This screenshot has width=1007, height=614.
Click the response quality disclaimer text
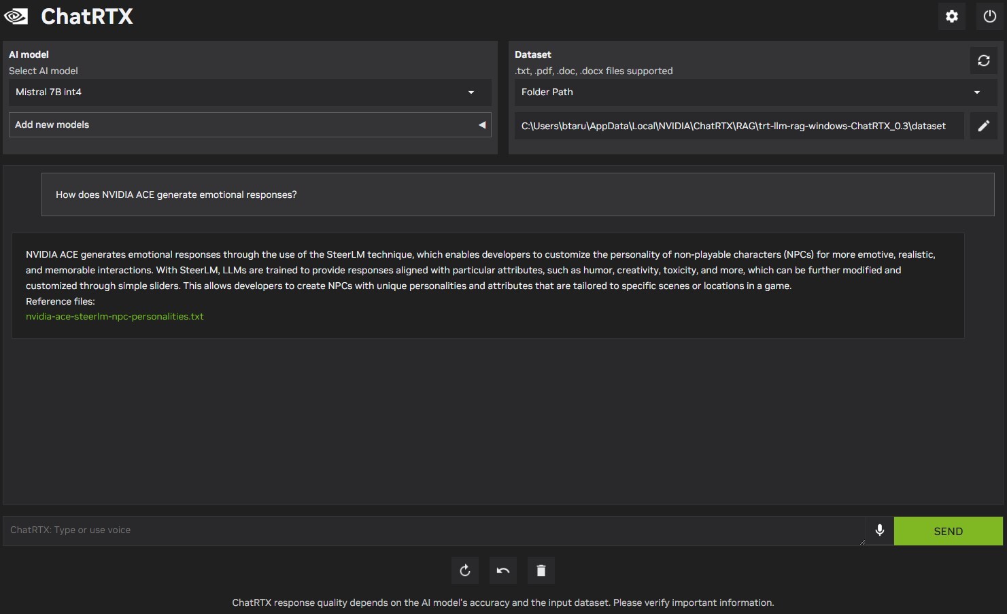point(503,602)
